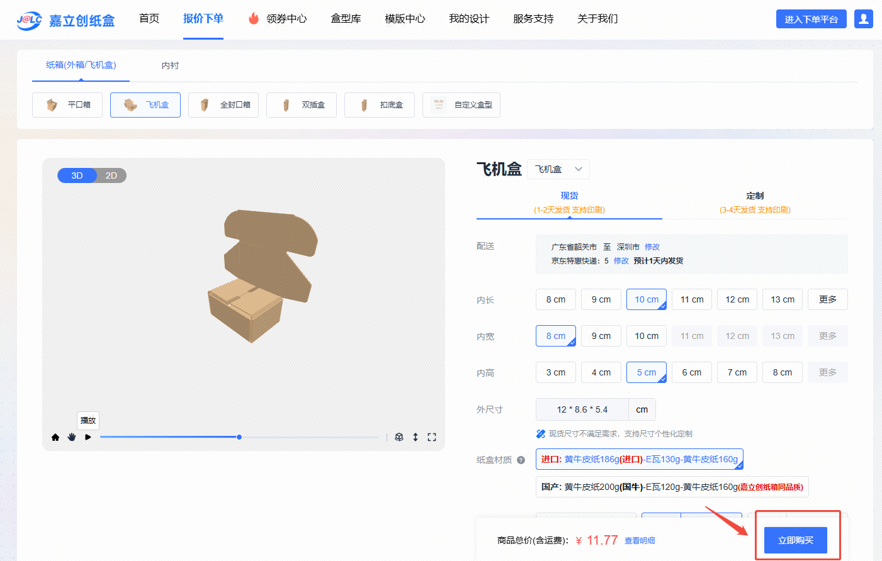
Task: Click the home reset view icon
Action: click(x=55, y=437)
